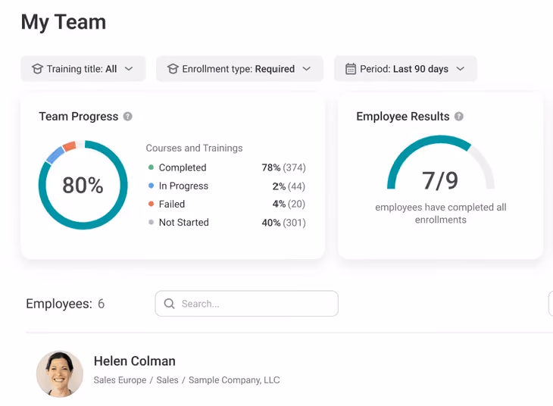Click the chevron arrow of Enrollment type filter
Screen dimensions: 553x406
(x=307, y=69)
